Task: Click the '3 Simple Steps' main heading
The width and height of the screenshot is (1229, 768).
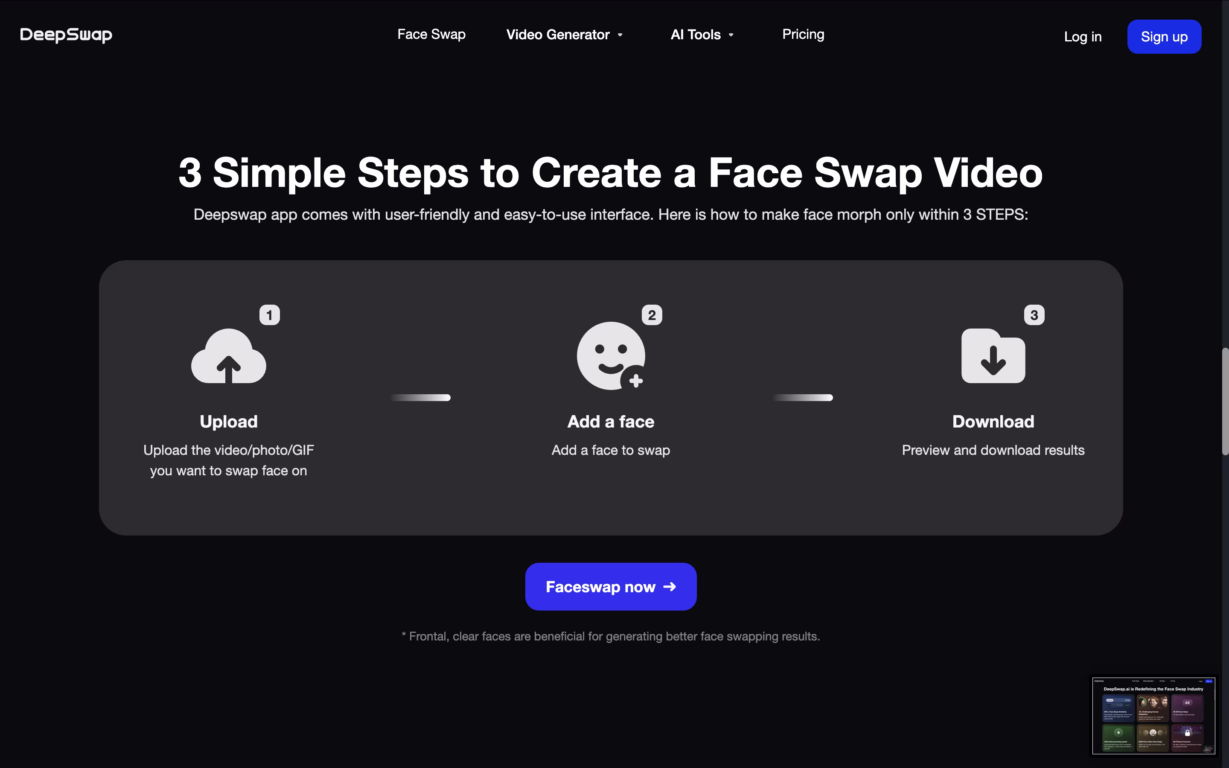Action: [611, 173]
